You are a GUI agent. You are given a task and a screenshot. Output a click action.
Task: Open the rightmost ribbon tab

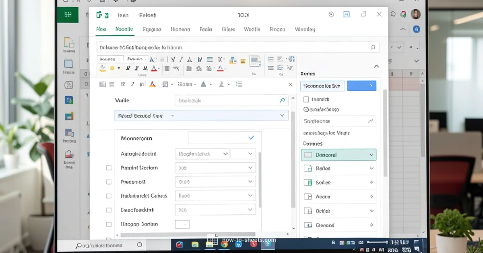tap(305, 29)
